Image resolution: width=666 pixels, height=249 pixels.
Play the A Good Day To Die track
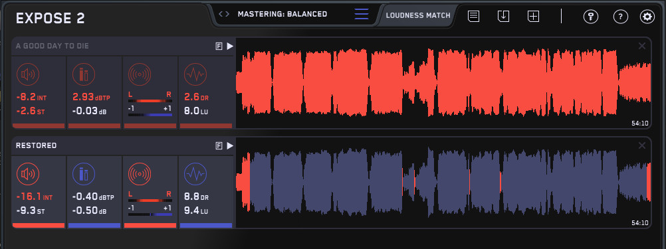click(230, 46)
